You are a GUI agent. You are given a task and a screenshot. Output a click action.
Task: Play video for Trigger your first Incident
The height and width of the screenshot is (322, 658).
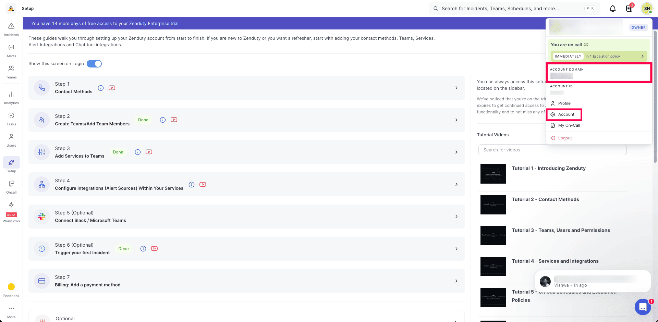point(155,249)
